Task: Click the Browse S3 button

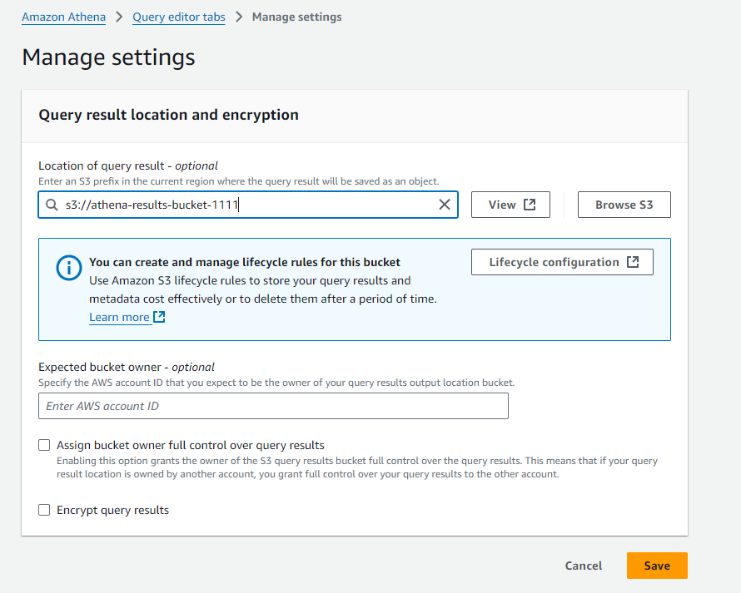Action: [x=624, y=205]
